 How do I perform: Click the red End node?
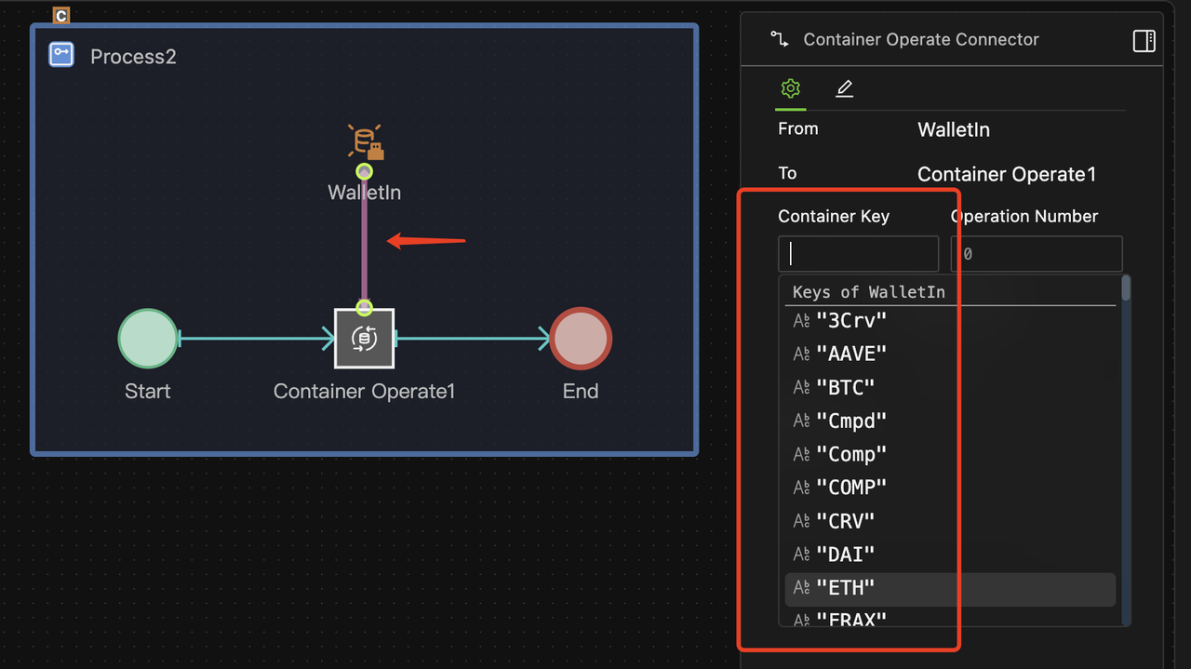point(581,338)
